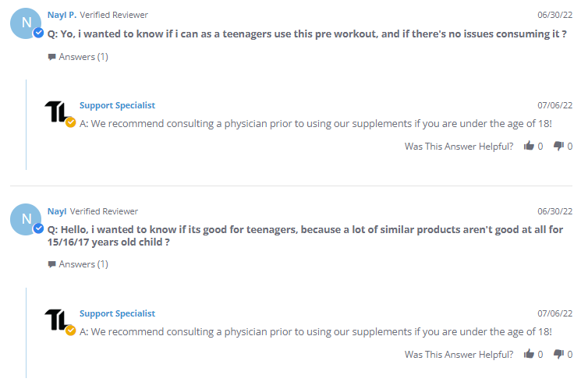
Task: Collapse Answers (1) under pre workout question
Action: point(78,56)
